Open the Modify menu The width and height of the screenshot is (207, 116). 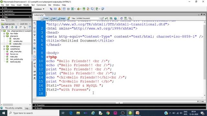tap(26, 5)
